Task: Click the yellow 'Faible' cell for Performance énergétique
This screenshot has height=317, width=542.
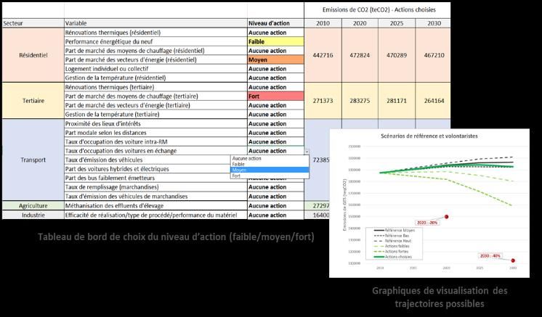Action: (274, 42)
